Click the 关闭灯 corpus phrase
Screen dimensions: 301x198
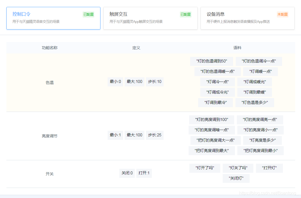pos(236,178)
